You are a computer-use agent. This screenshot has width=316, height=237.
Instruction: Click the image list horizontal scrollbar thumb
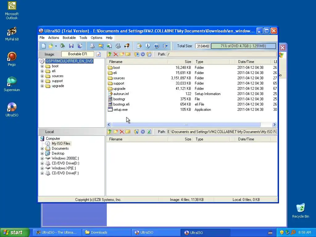[x=186, y=125]
